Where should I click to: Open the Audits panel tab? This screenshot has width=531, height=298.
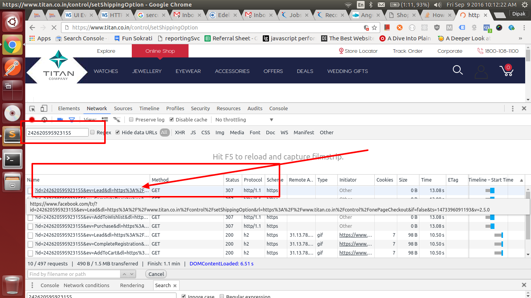point(255,109)
